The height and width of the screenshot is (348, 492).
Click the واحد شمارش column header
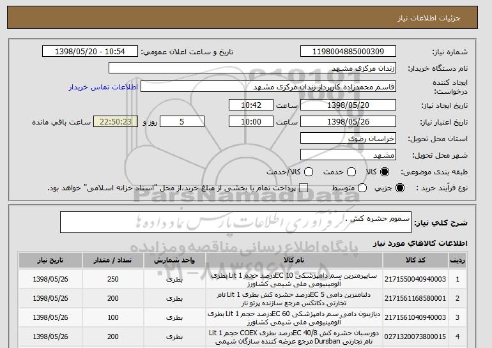174,261
